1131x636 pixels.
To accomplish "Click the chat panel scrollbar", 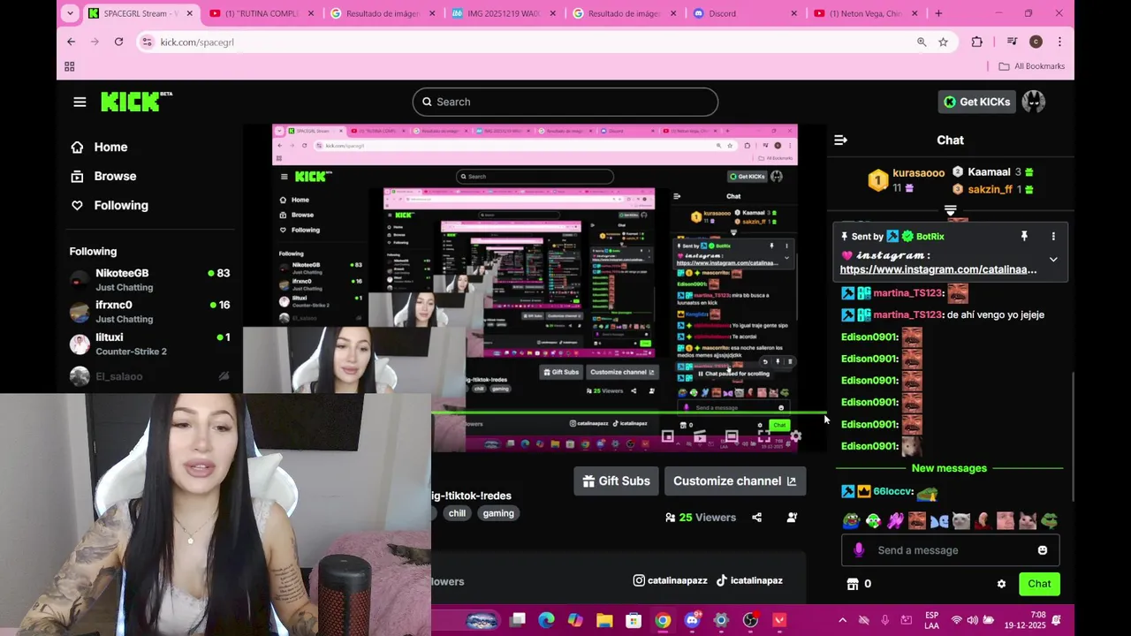I will (x=1072, y=436).
